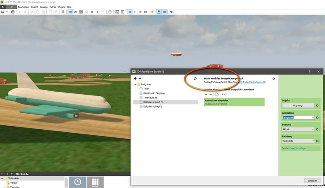Viewport: 325px width, 188px height.
Task: Open event trigger settings gear
Action: [x=273, y=79]
